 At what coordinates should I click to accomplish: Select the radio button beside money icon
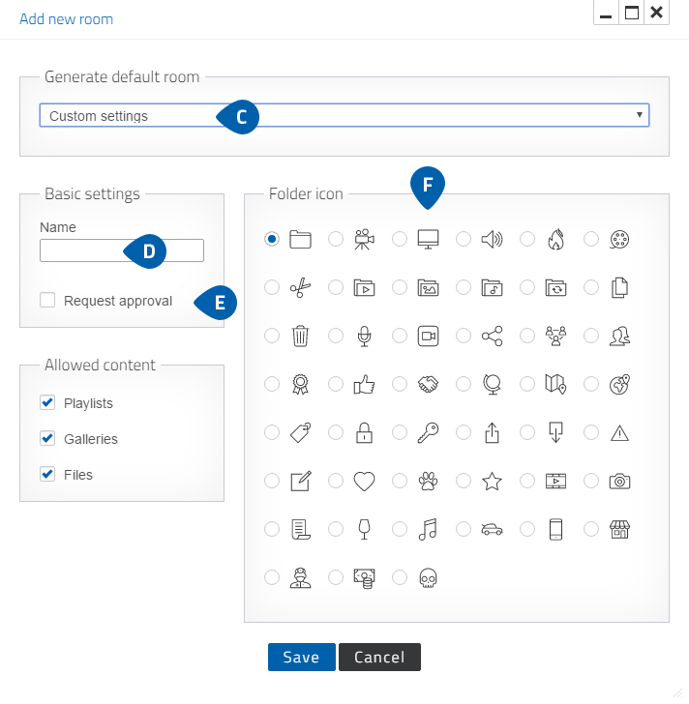pos(336,577)
